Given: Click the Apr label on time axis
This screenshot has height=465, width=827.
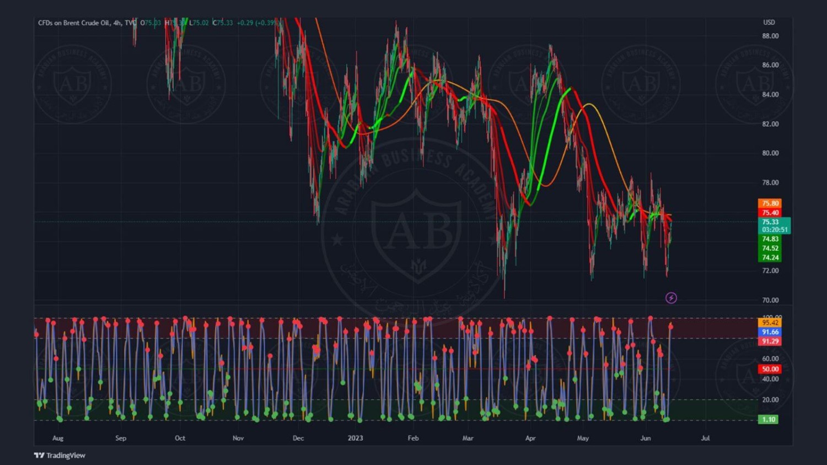Looking at the screenshot, I should [x=530, y=439].
